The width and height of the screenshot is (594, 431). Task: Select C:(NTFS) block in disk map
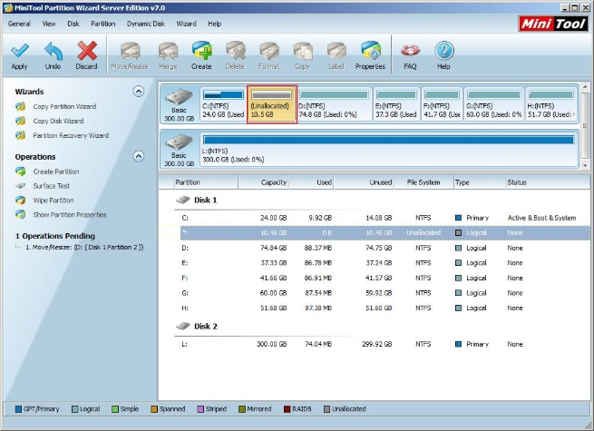click(223, 104)
